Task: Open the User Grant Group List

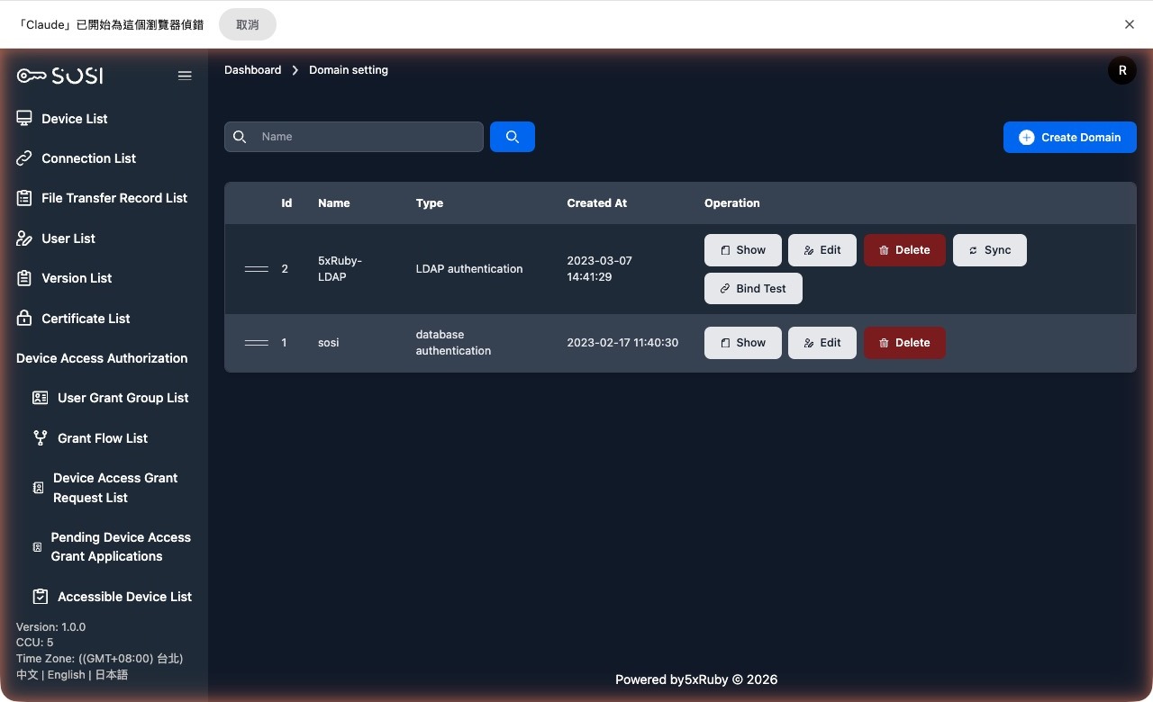Action: pos(123,397)
